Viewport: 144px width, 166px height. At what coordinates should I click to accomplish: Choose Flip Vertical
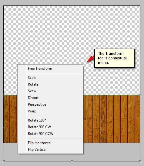coord(50,150)
